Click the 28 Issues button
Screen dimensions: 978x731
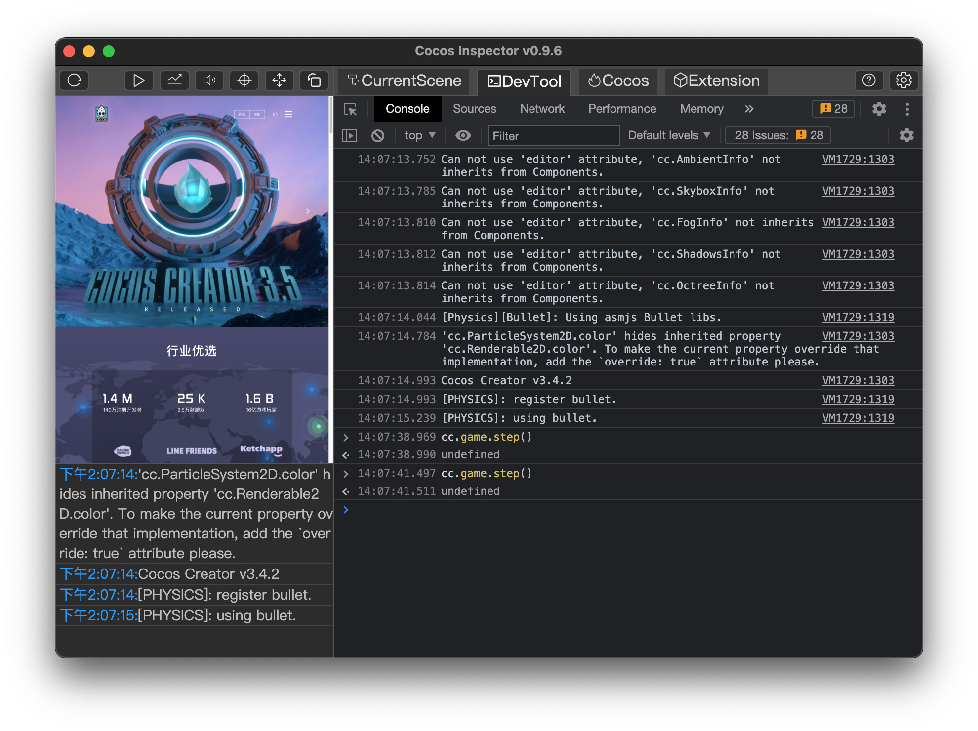pyautogui.click(x=778, y=136)
